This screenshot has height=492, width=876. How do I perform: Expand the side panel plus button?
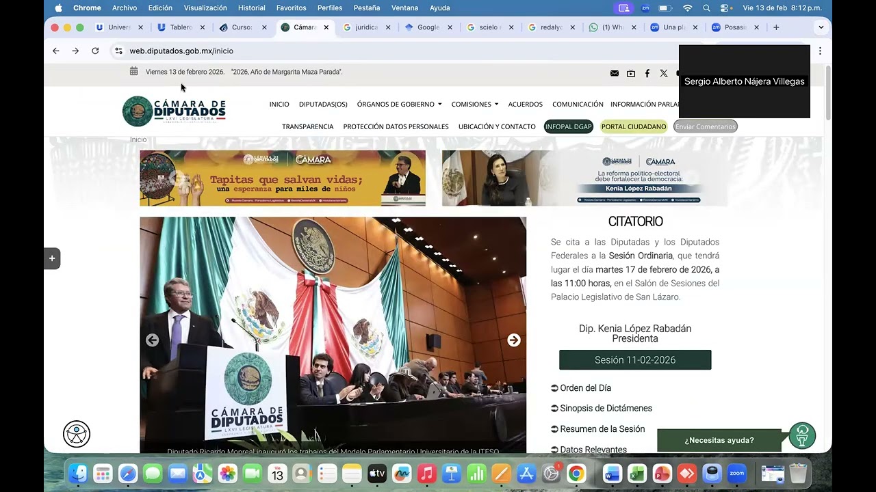52,258
